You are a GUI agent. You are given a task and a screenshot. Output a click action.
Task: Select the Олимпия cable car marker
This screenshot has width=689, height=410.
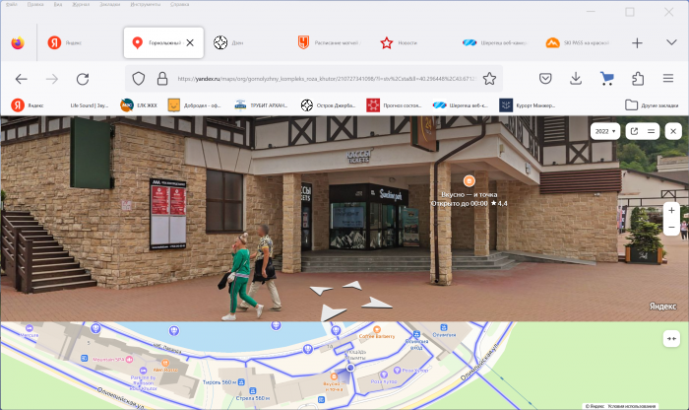[x=444, y=331]
